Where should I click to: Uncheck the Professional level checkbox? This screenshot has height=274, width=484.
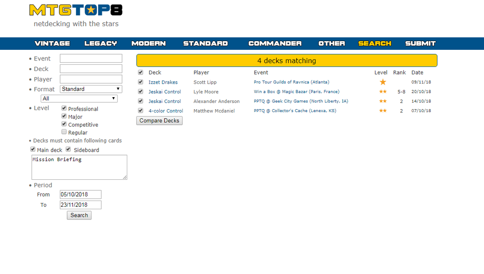click(64, 109)
